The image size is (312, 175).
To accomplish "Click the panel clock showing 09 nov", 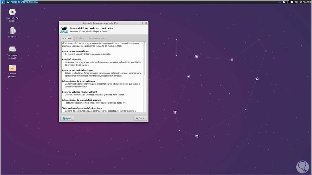I will tap(306, 2).
